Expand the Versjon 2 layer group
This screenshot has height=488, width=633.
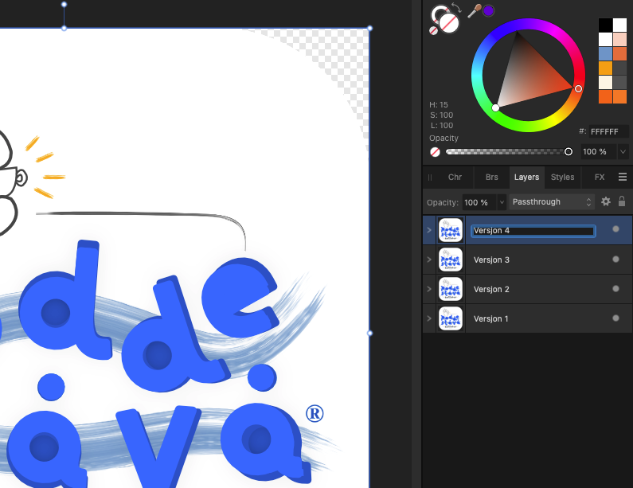[430, 289]
